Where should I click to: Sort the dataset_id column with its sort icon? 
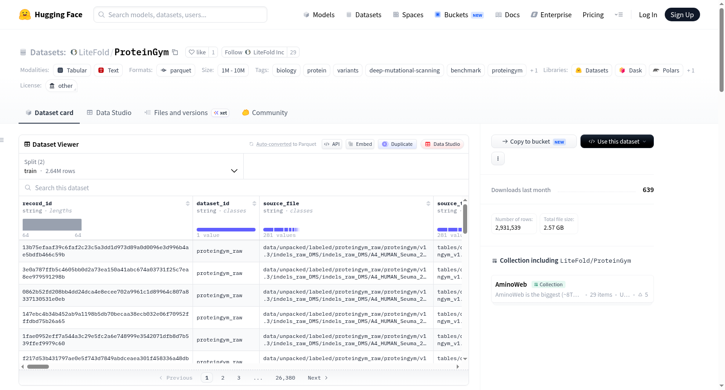[x=254, y=203]
